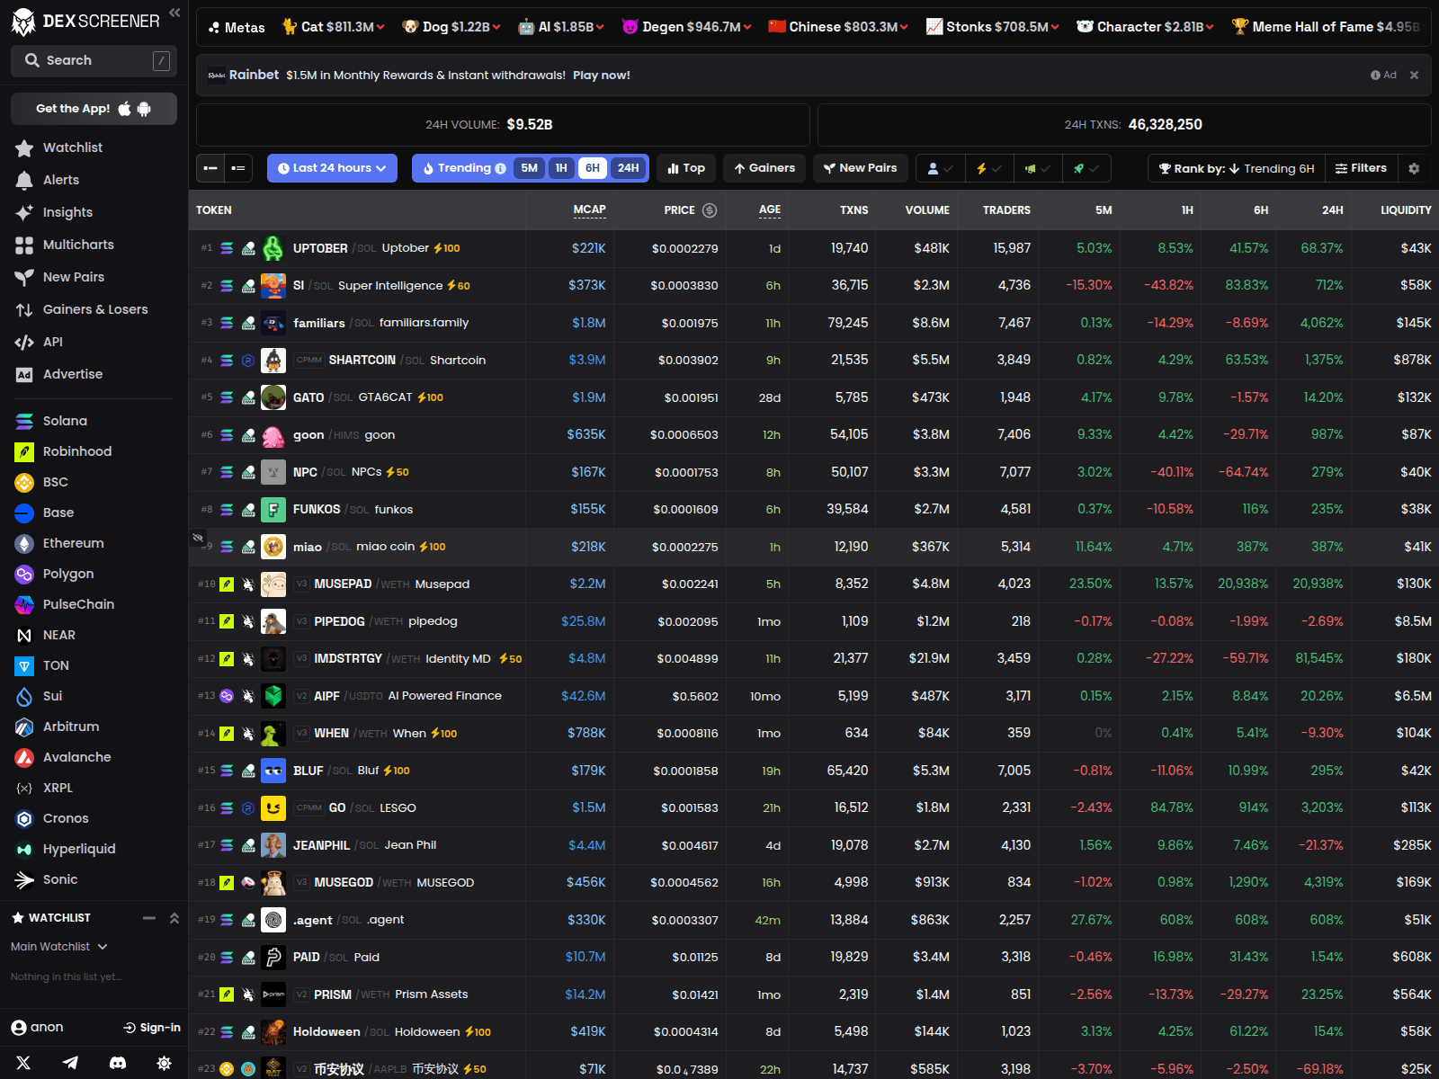Expand the AI $1.85B meta dropdown
The height and width of the screenshot is (1079, 1439).
click(x=561, y=27)
